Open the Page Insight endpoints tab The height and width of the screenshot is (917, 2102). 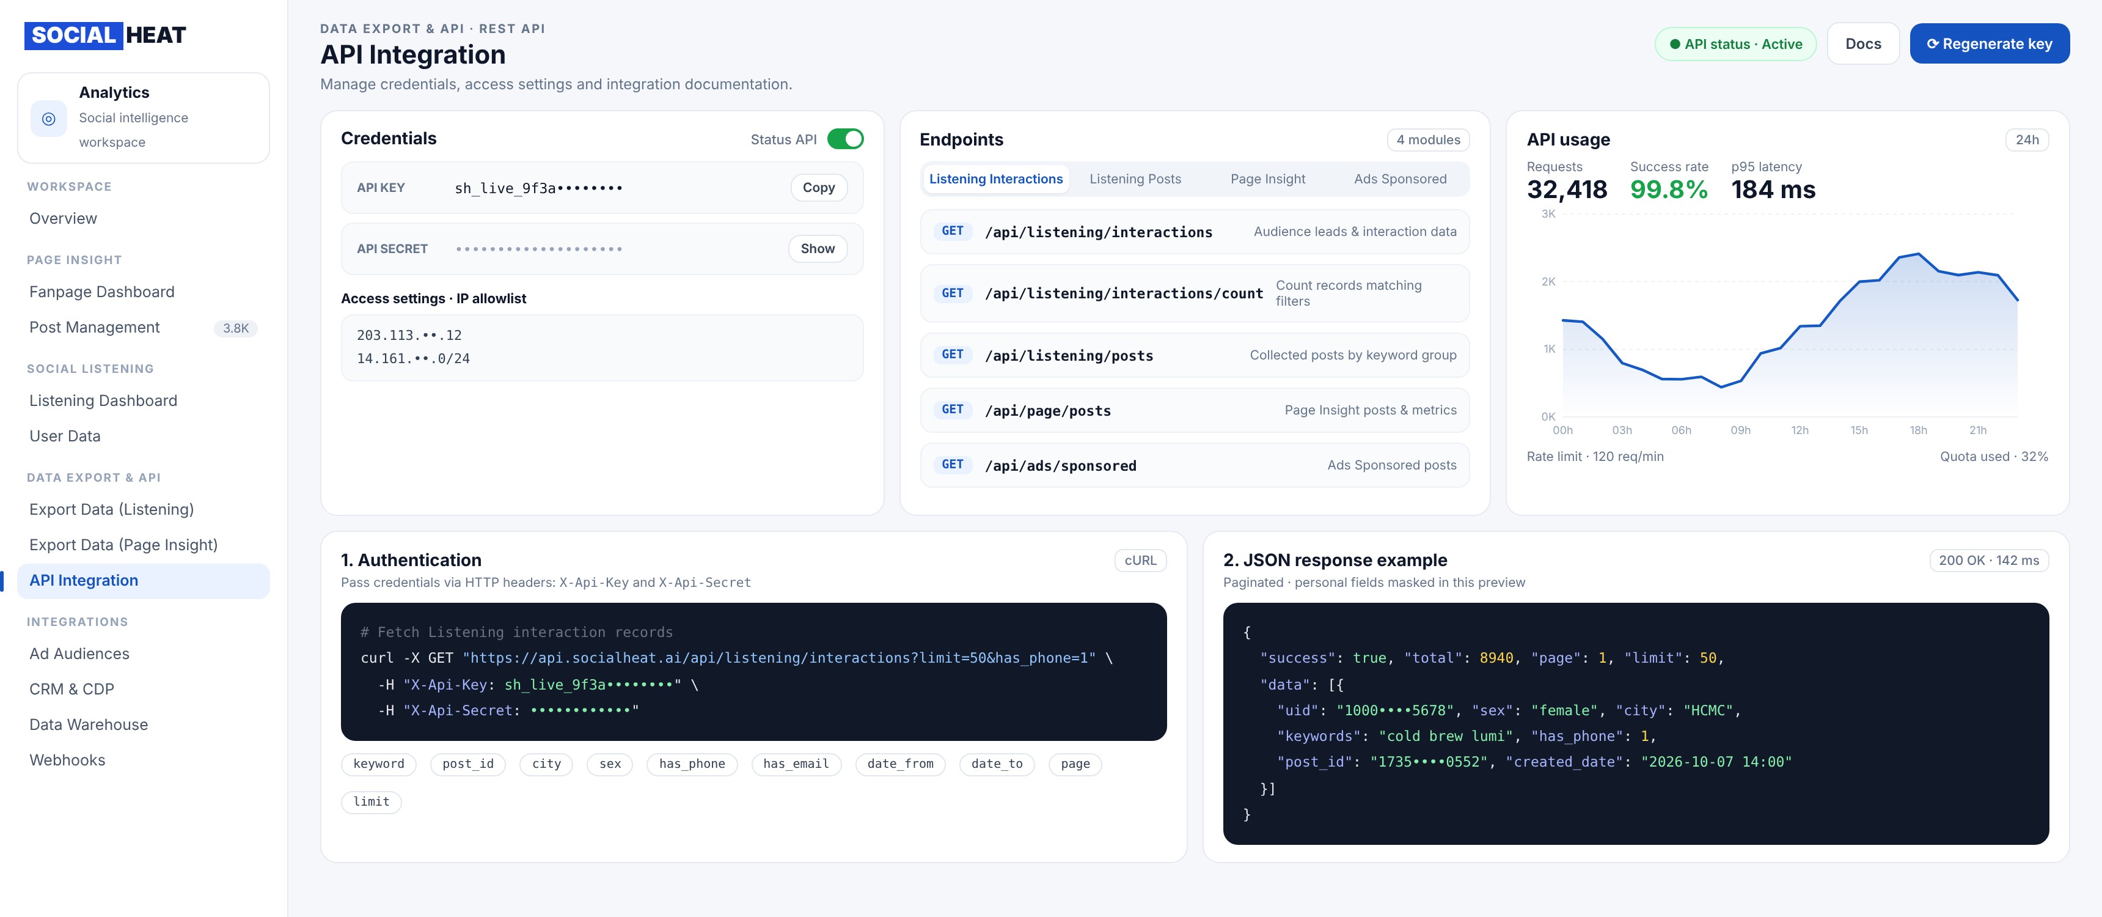(1267, 179)
